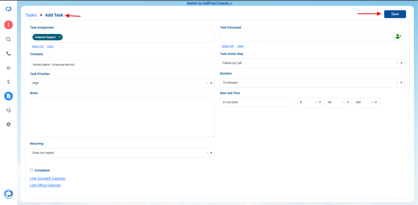This screenshot has height=205, width=418.
Task: Clear the Follow-up Call action step
Action: [397, 63]
